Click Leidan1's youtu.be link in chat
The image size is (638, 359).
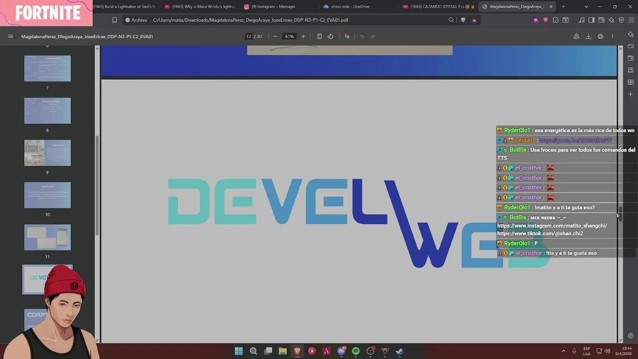pyautogui.click(x=575, y=141)
